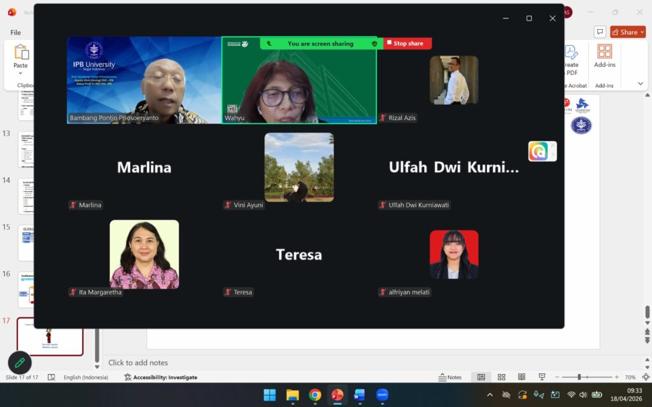The width and height of the screenshot is (652, 407).
Task: Click the green pen annotation button
Action: tap(20, 362)
